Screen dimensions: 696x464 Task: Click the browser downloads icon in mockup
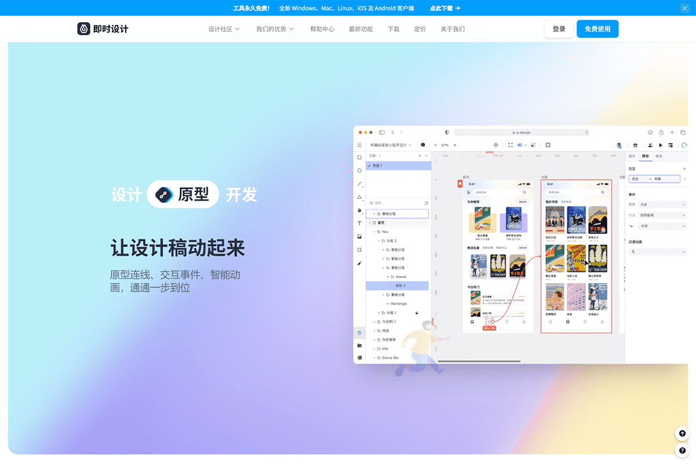[650, 132]
